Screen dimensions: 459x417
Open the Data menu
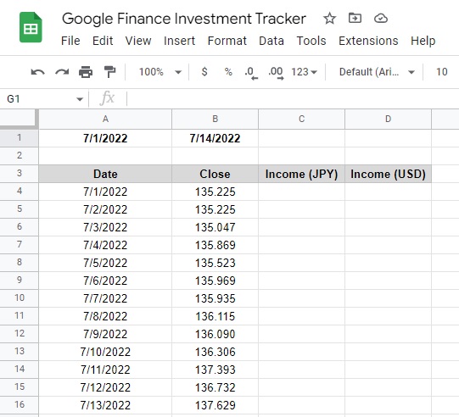271,41
